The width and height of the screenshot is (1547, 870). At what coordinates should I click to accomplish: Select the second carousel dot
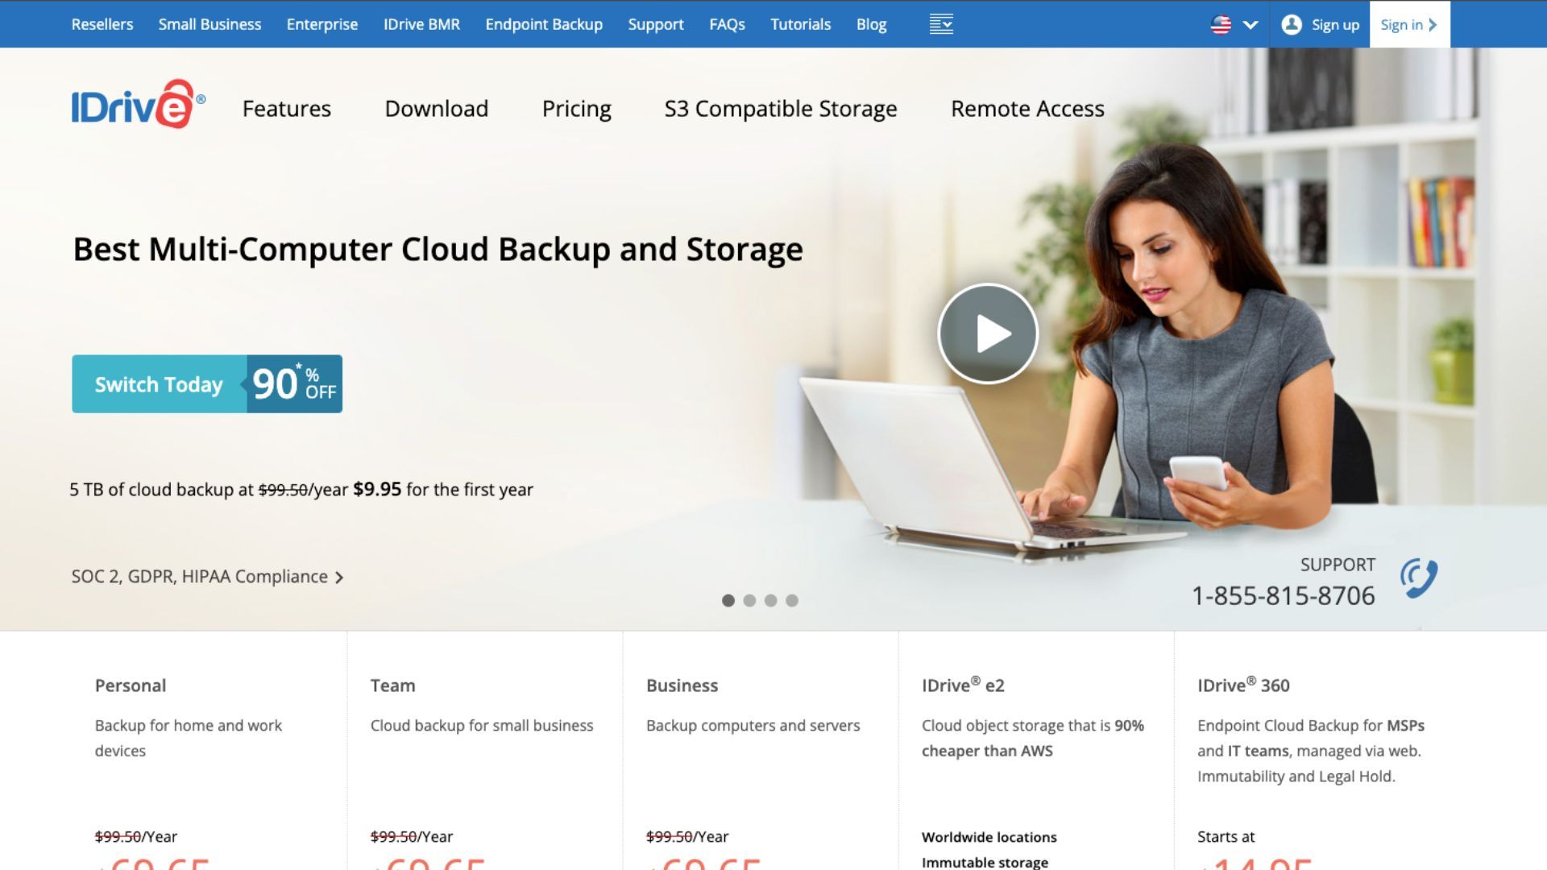(749, 600)
